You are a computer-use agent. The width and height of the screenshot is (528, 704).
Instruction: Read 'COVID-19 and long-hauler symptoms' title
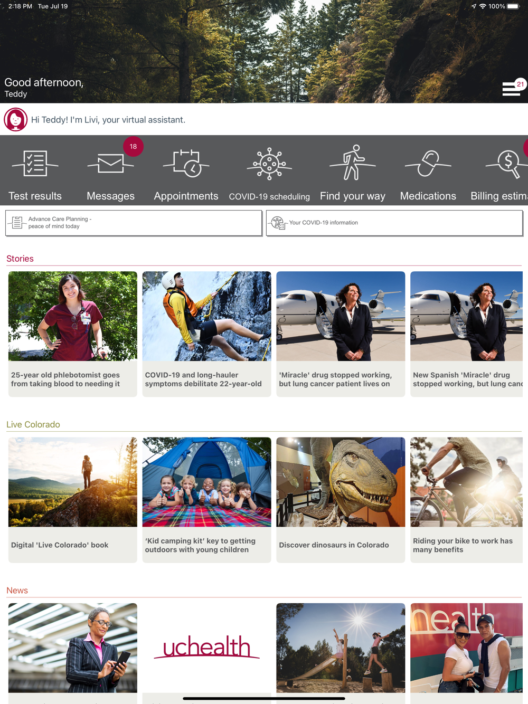tap(203, 379)
